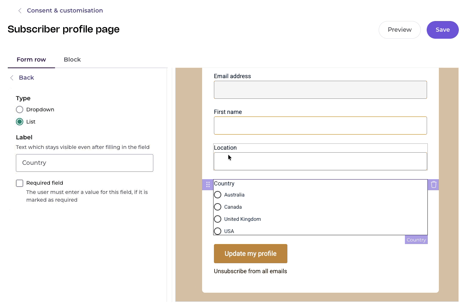The height and width of the screenshot is (306, 464).
Task: Select the Dropdown type radio button
Action: (20, 109)
